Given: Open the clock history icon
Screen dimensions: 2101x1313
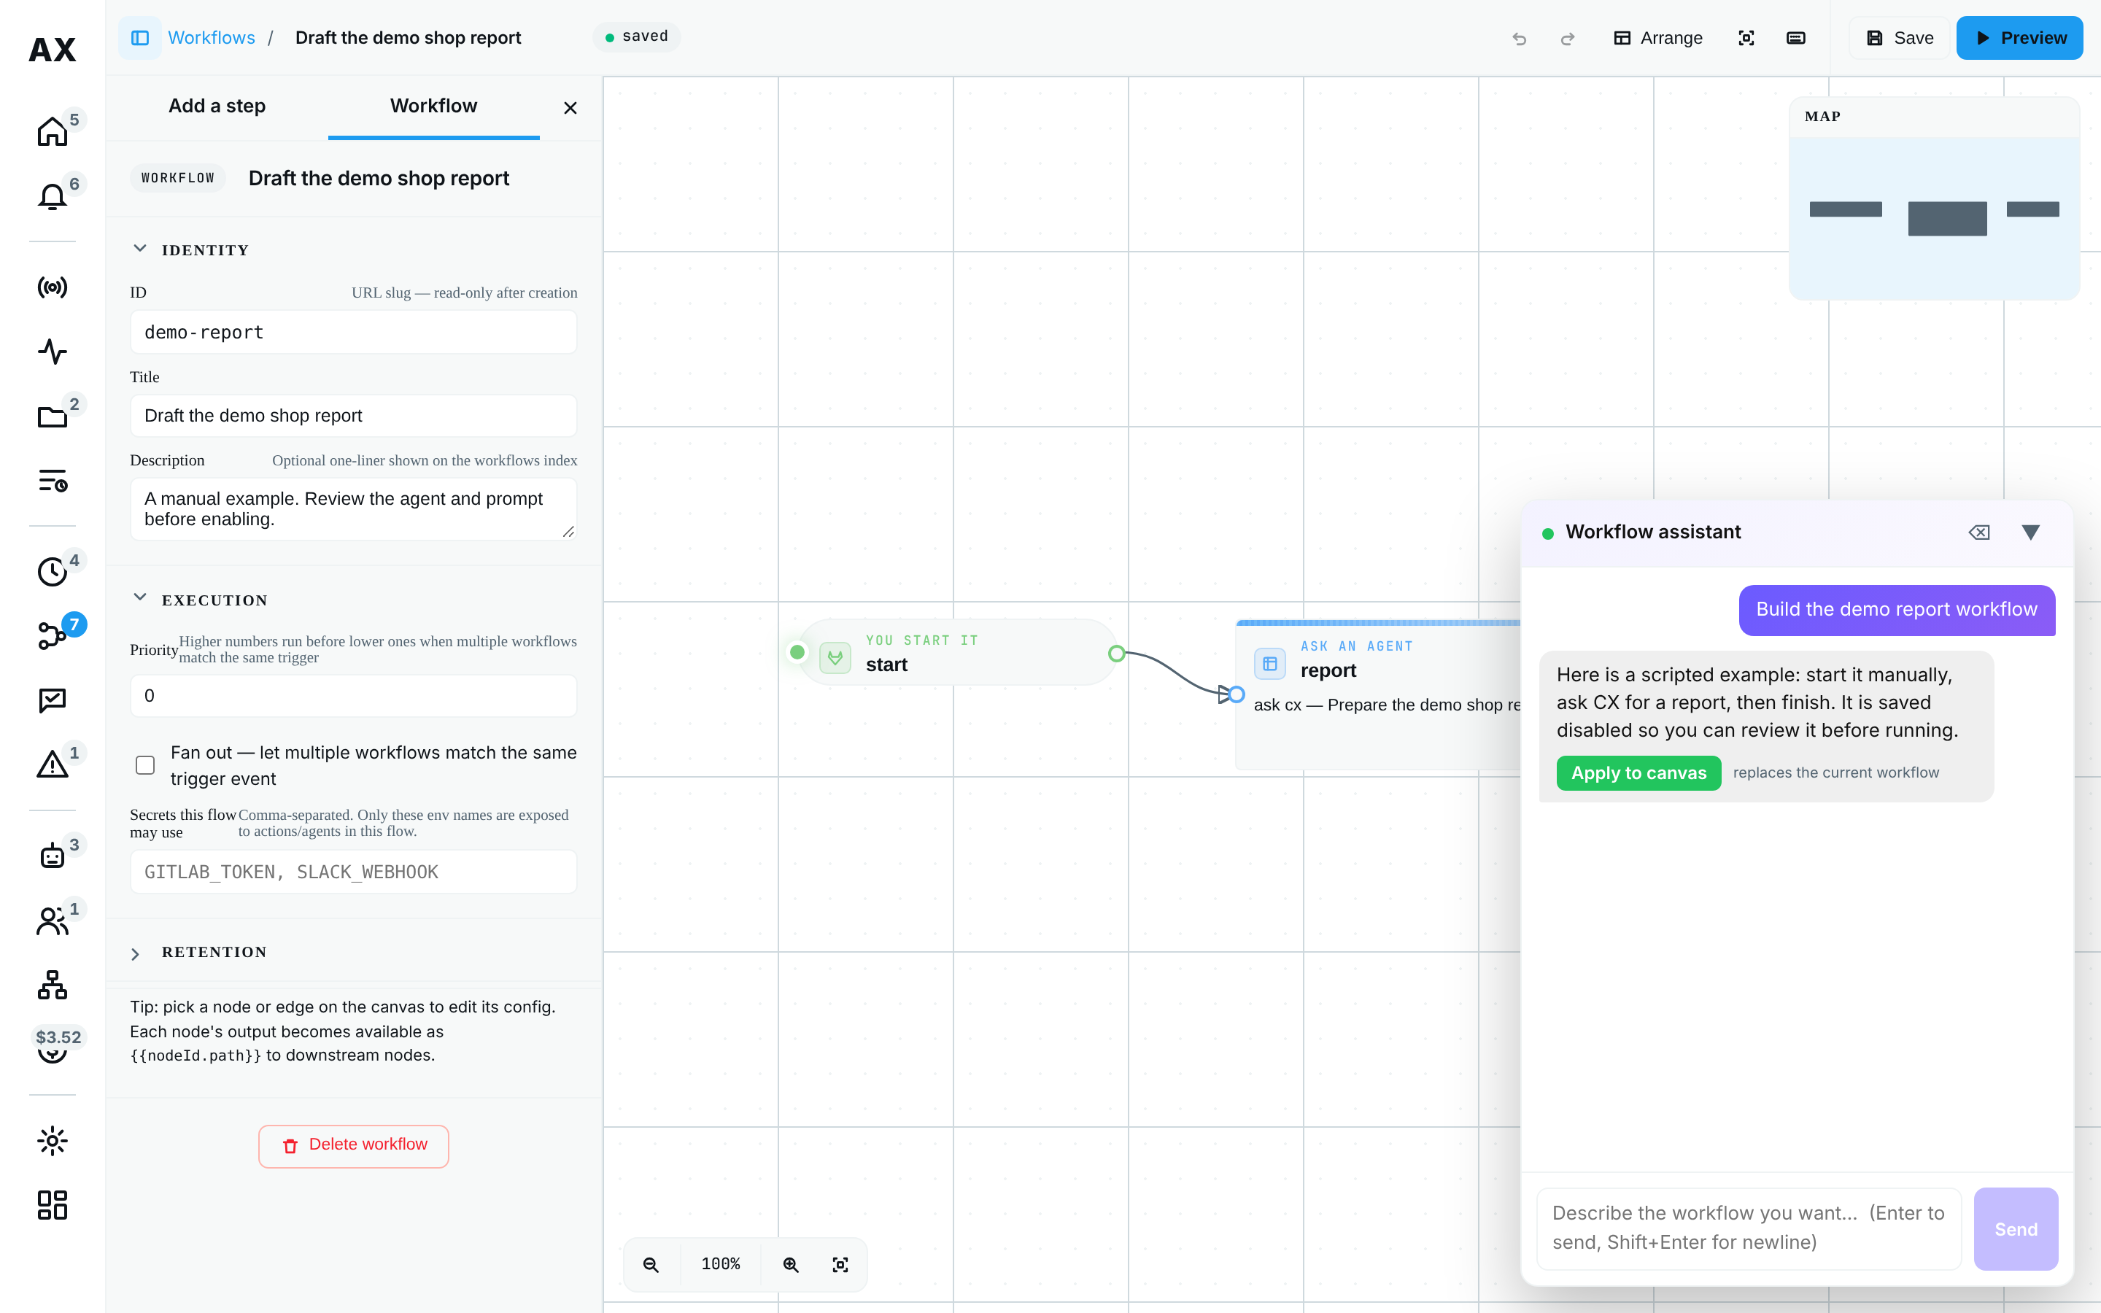Looking at the screenshot, I should point(52,571).
